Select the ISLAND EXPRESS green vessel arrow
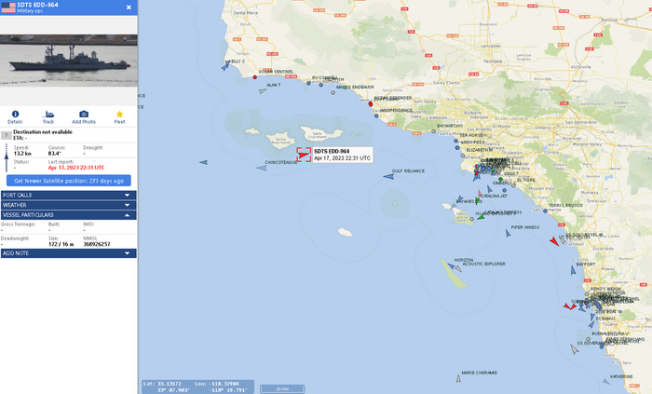This screenshot has height=394, width=652. (481, 217)
